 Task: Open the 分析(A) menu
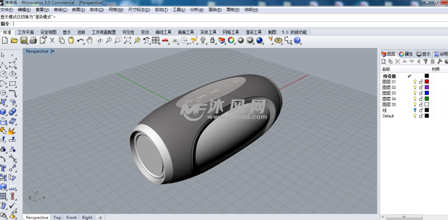[197, 10]
